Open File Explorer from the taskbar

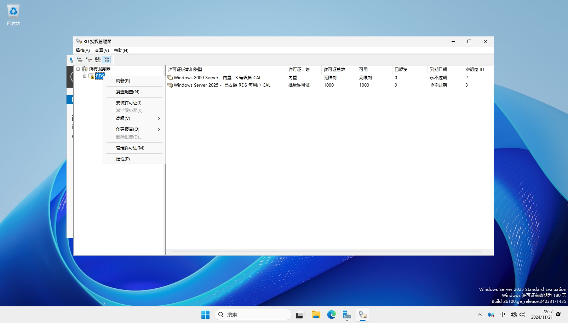click(316, 315)
